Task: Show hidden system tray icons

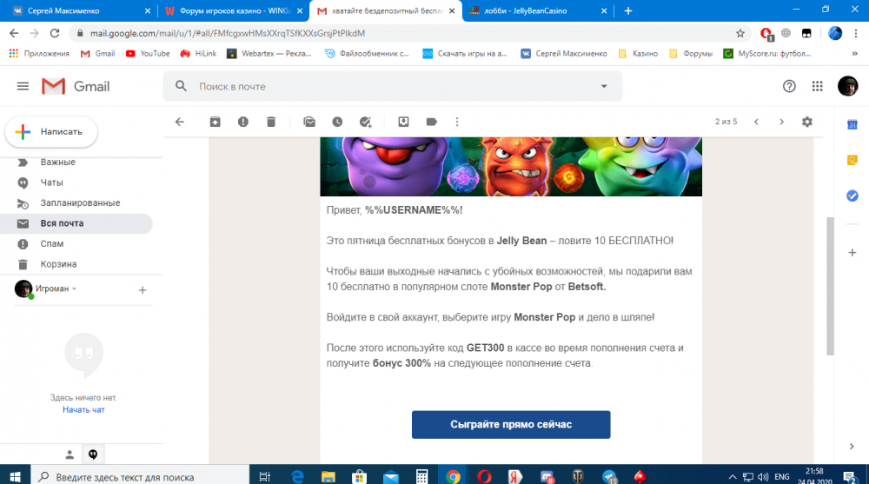Action: click(x=732, y=477)
